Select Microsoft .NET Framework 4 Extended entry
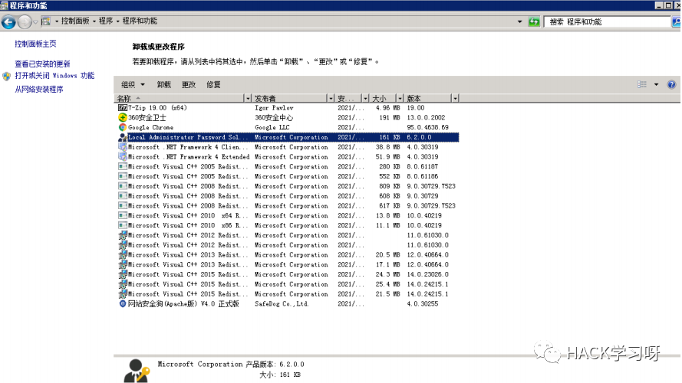 click(x=188, y=157)
